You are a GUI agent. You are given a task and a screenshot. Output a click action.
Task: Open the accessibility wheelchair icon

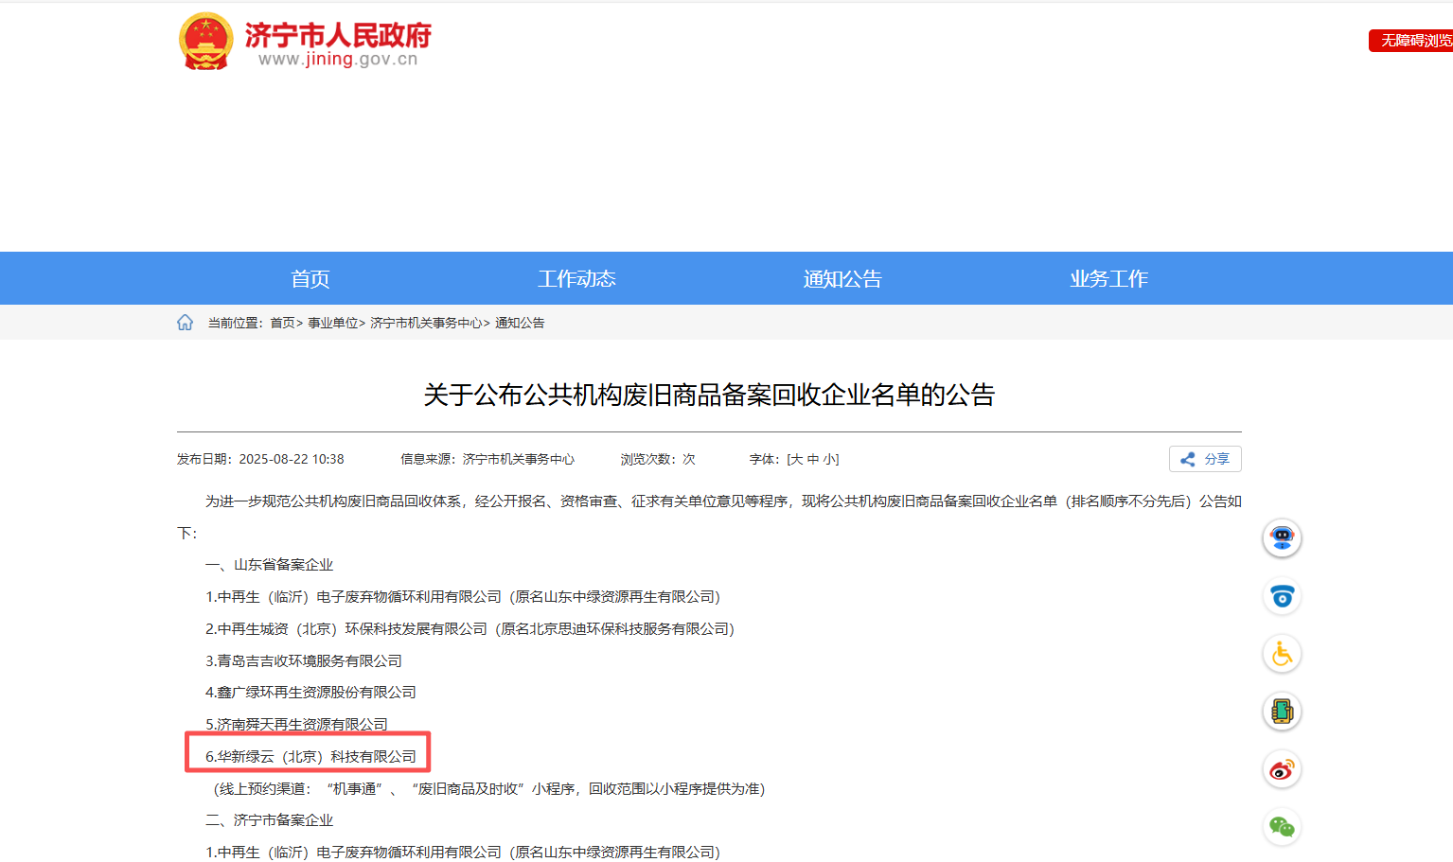[1281, 654]
